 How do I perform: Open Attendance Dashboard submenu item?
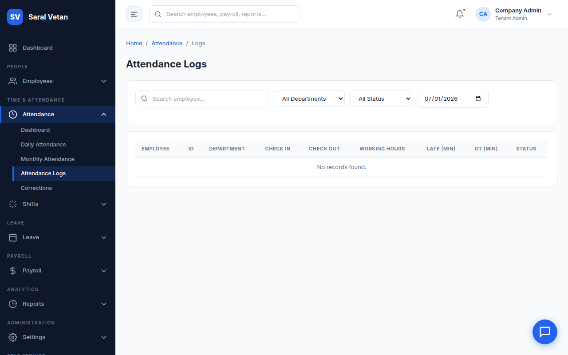[64, 130]
